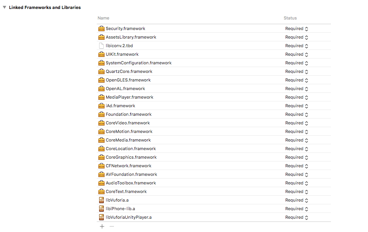Sort list by Name column header
This screenshot has height=232, width=368.
(x=103, y=18)
